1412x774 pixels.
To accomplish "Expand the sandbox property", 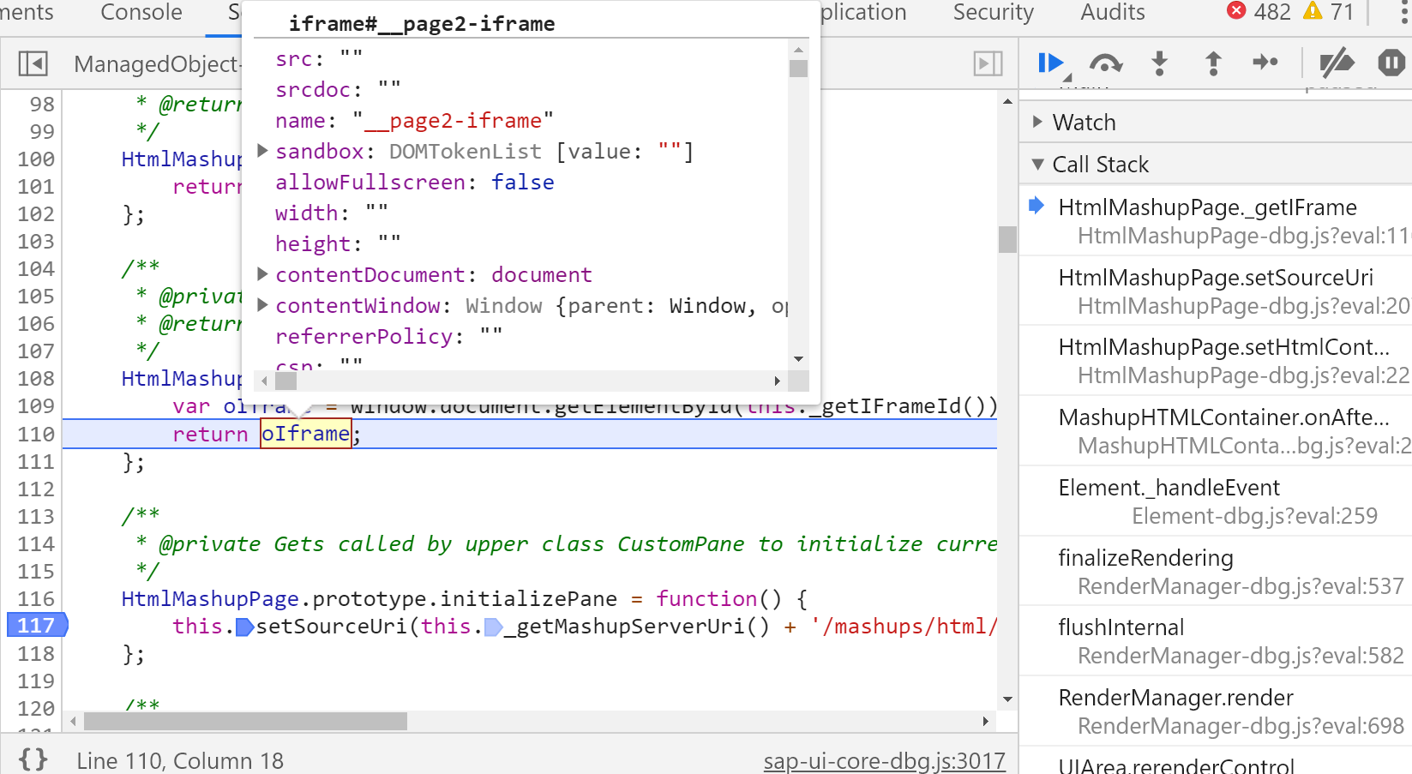I will pyautogui.click(x=263, y=151).
